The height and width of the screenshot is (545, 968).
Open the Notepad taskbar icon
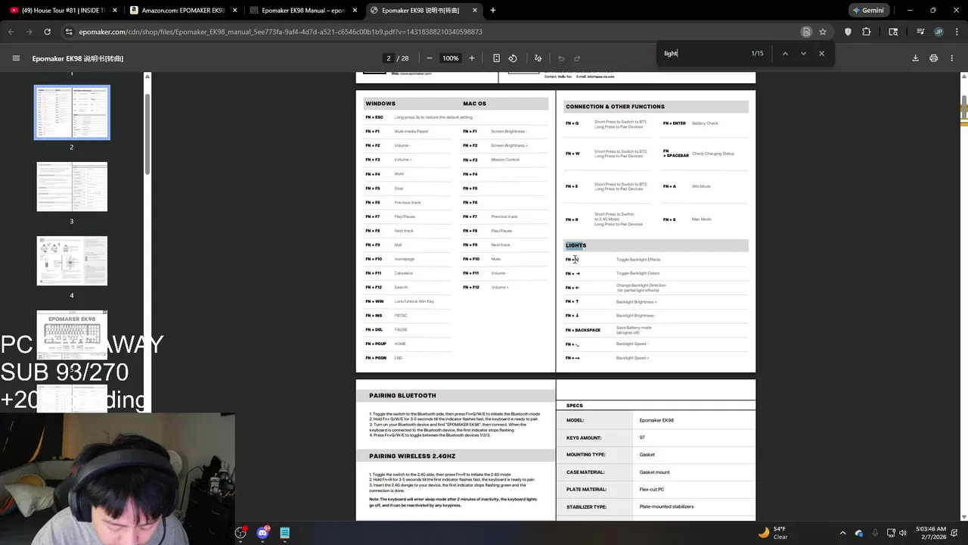(285, 532)
